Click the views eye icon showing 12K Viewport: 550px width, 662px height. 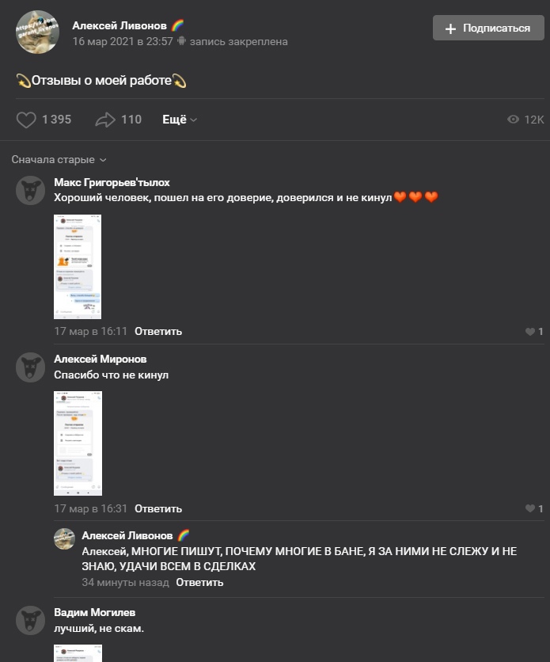513,120
